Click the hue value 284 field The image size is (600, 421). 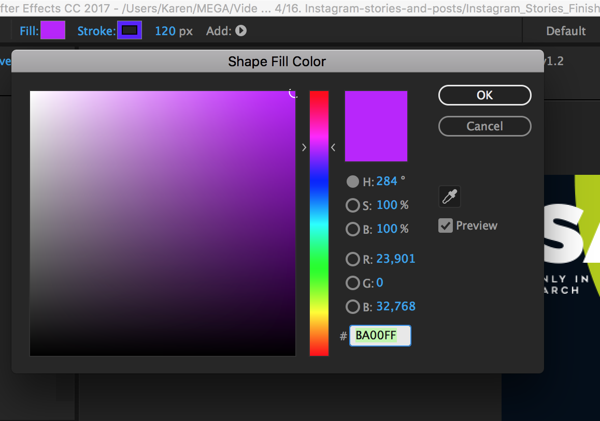[x=387, y=182]
